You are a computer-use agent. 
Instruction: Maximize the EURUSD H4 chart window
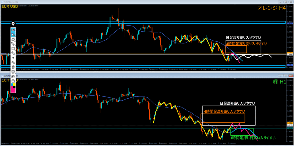[286, 1]
